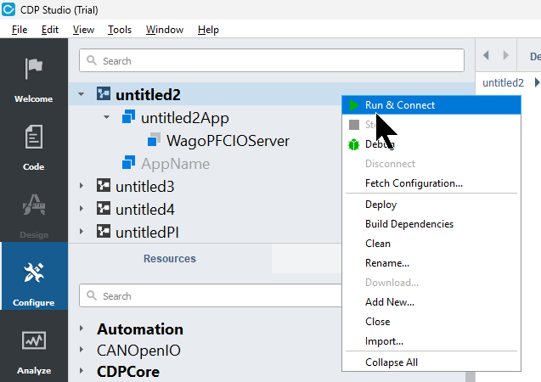Select Add New... menu entry
This screenshot has width=541, height=382.
coord(431,302)
